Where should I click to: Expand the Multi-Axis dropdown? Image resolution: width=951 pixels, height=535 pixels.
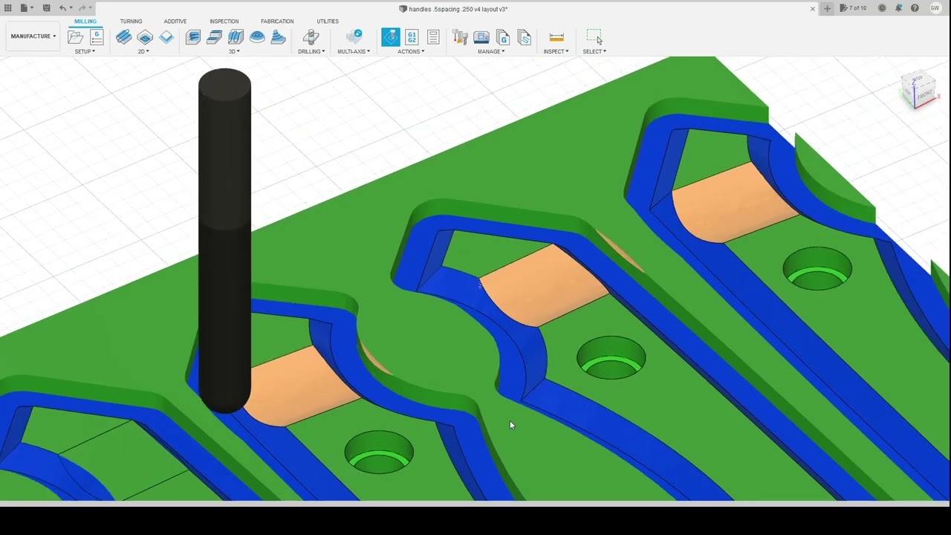[x=354, y=51]
